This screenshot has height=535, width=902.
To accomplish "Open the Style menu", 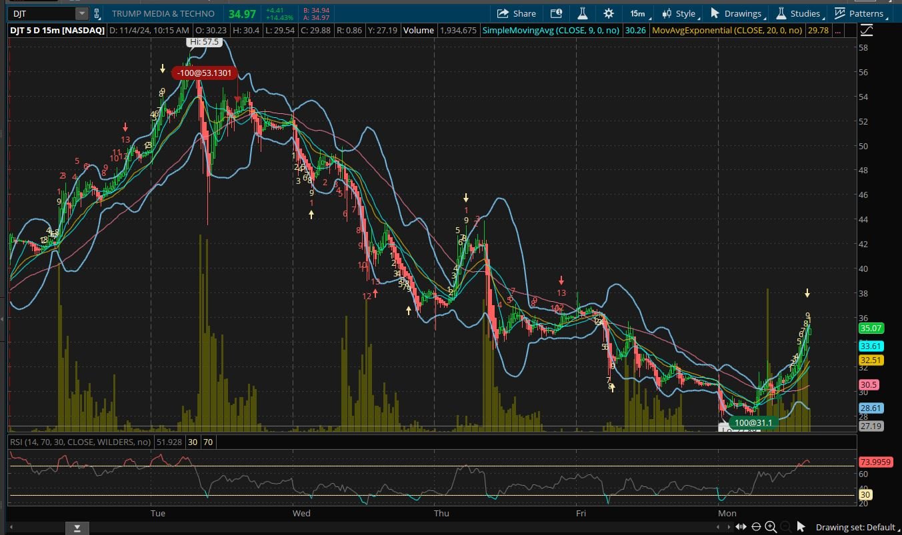I will (679, 13).
